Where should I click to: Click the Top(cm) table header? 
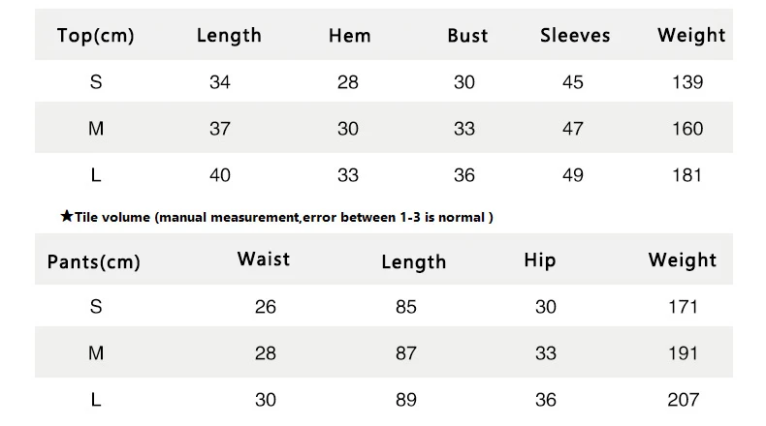pos(95,36)
